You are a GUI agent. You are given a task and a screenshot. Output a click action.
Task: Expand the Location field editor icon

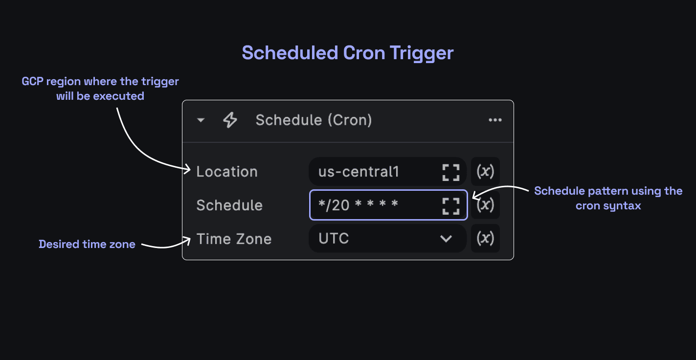point(451,172)
